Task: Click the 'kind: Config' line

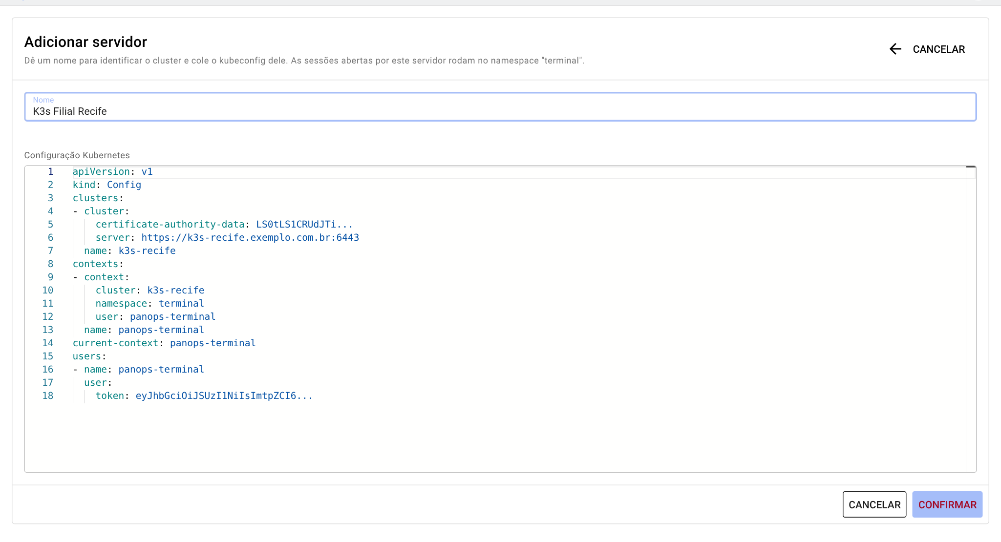Action: click(x=107, y=185)
